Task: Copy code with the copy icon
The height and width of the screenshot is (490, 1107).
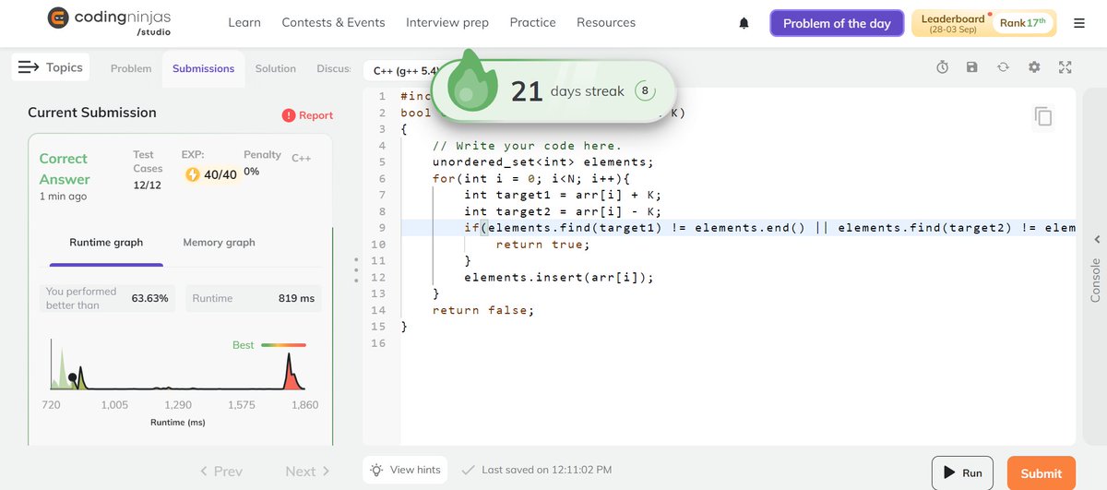Action: coord(1043,116)
